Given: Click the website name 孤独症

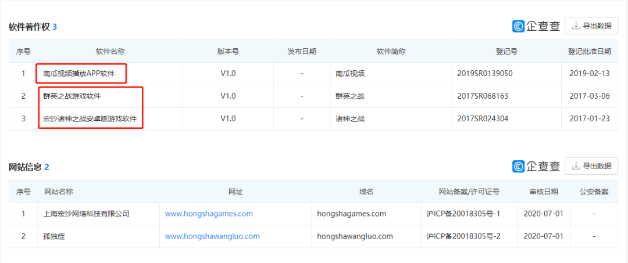Looking at the screenshot, I should (x=54, y=236).
